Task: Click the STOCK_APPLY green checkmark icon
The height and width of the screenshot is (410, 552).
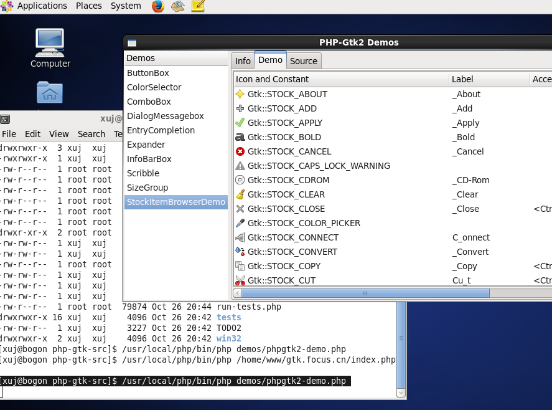Action: tap(240, 123)
